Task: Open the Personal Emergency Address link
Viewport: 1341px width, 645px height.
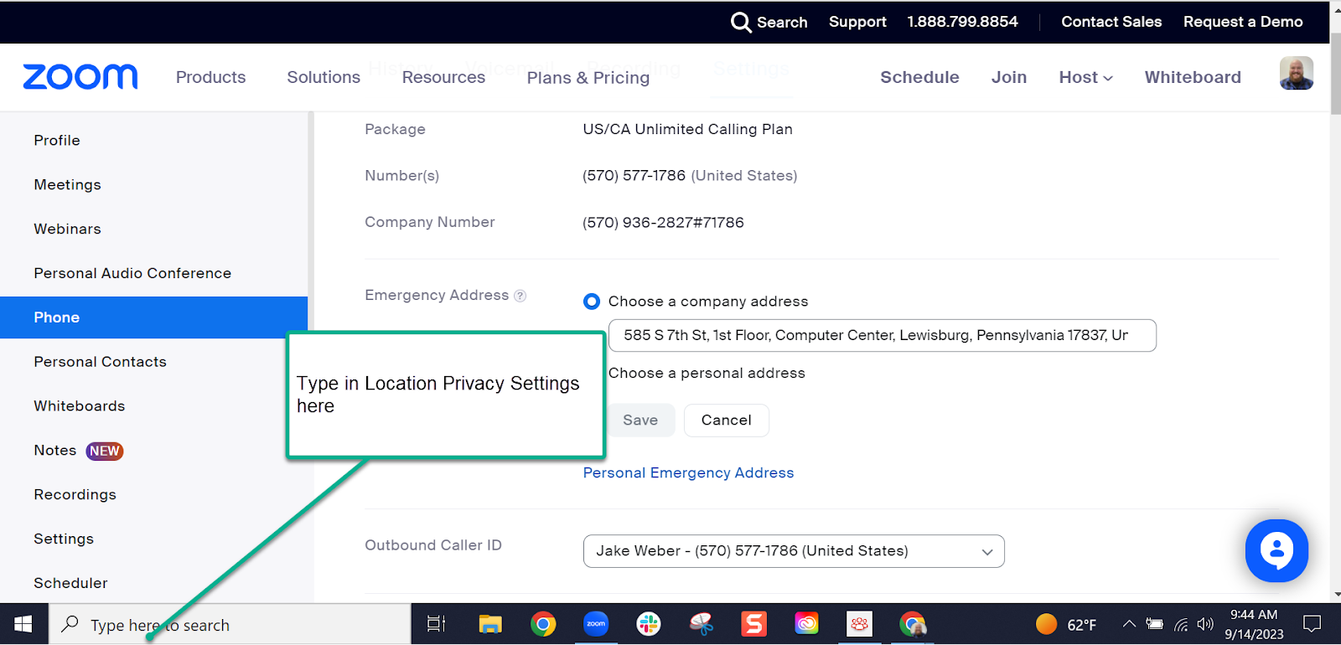Action: pos(688,473)
